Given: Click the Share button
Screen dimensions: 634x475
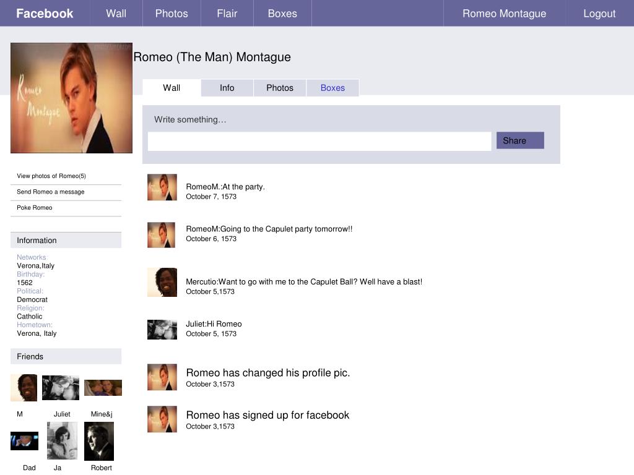Looking at the screenshot, I should click(x=520, y=140).
